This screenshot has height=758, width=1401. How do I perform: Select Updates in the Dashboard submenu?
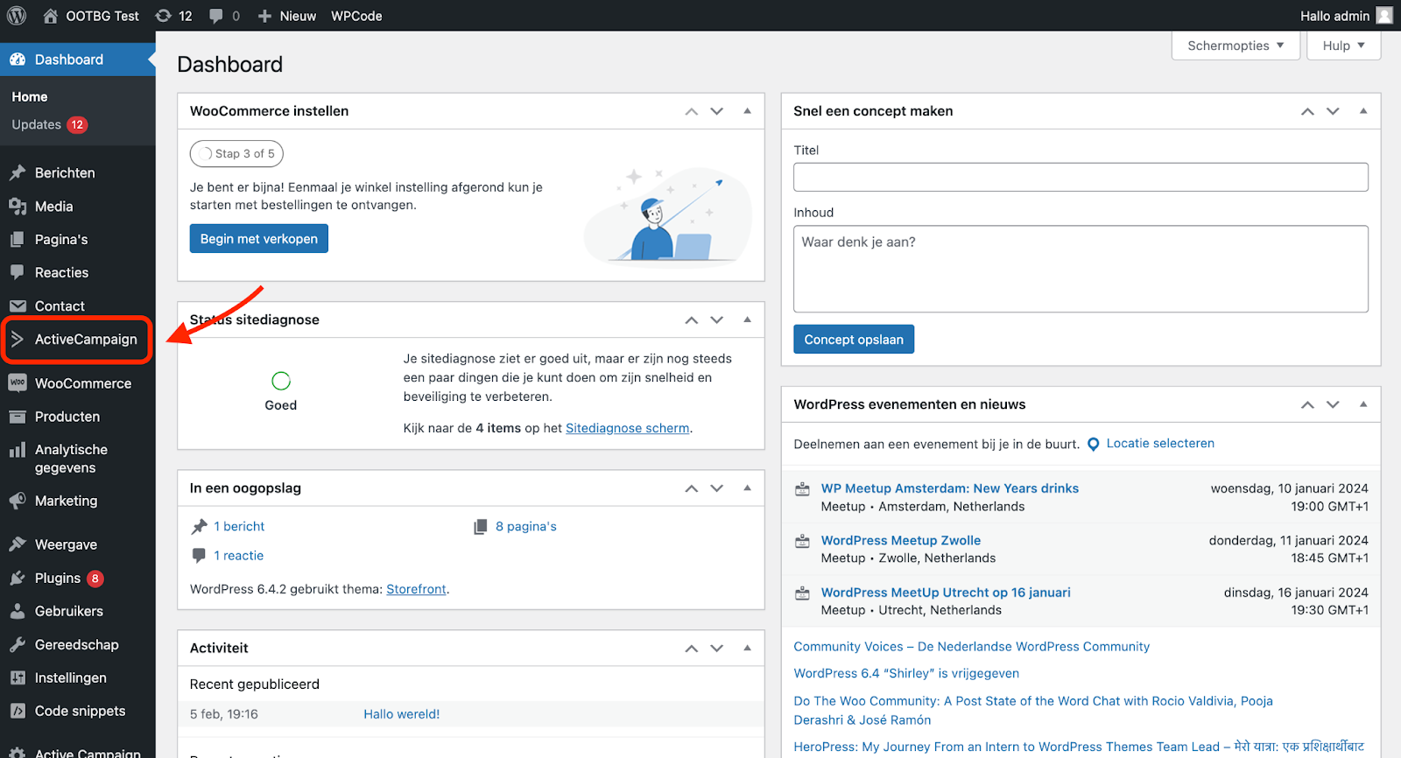pyautogui.click(x=49, y=124)
